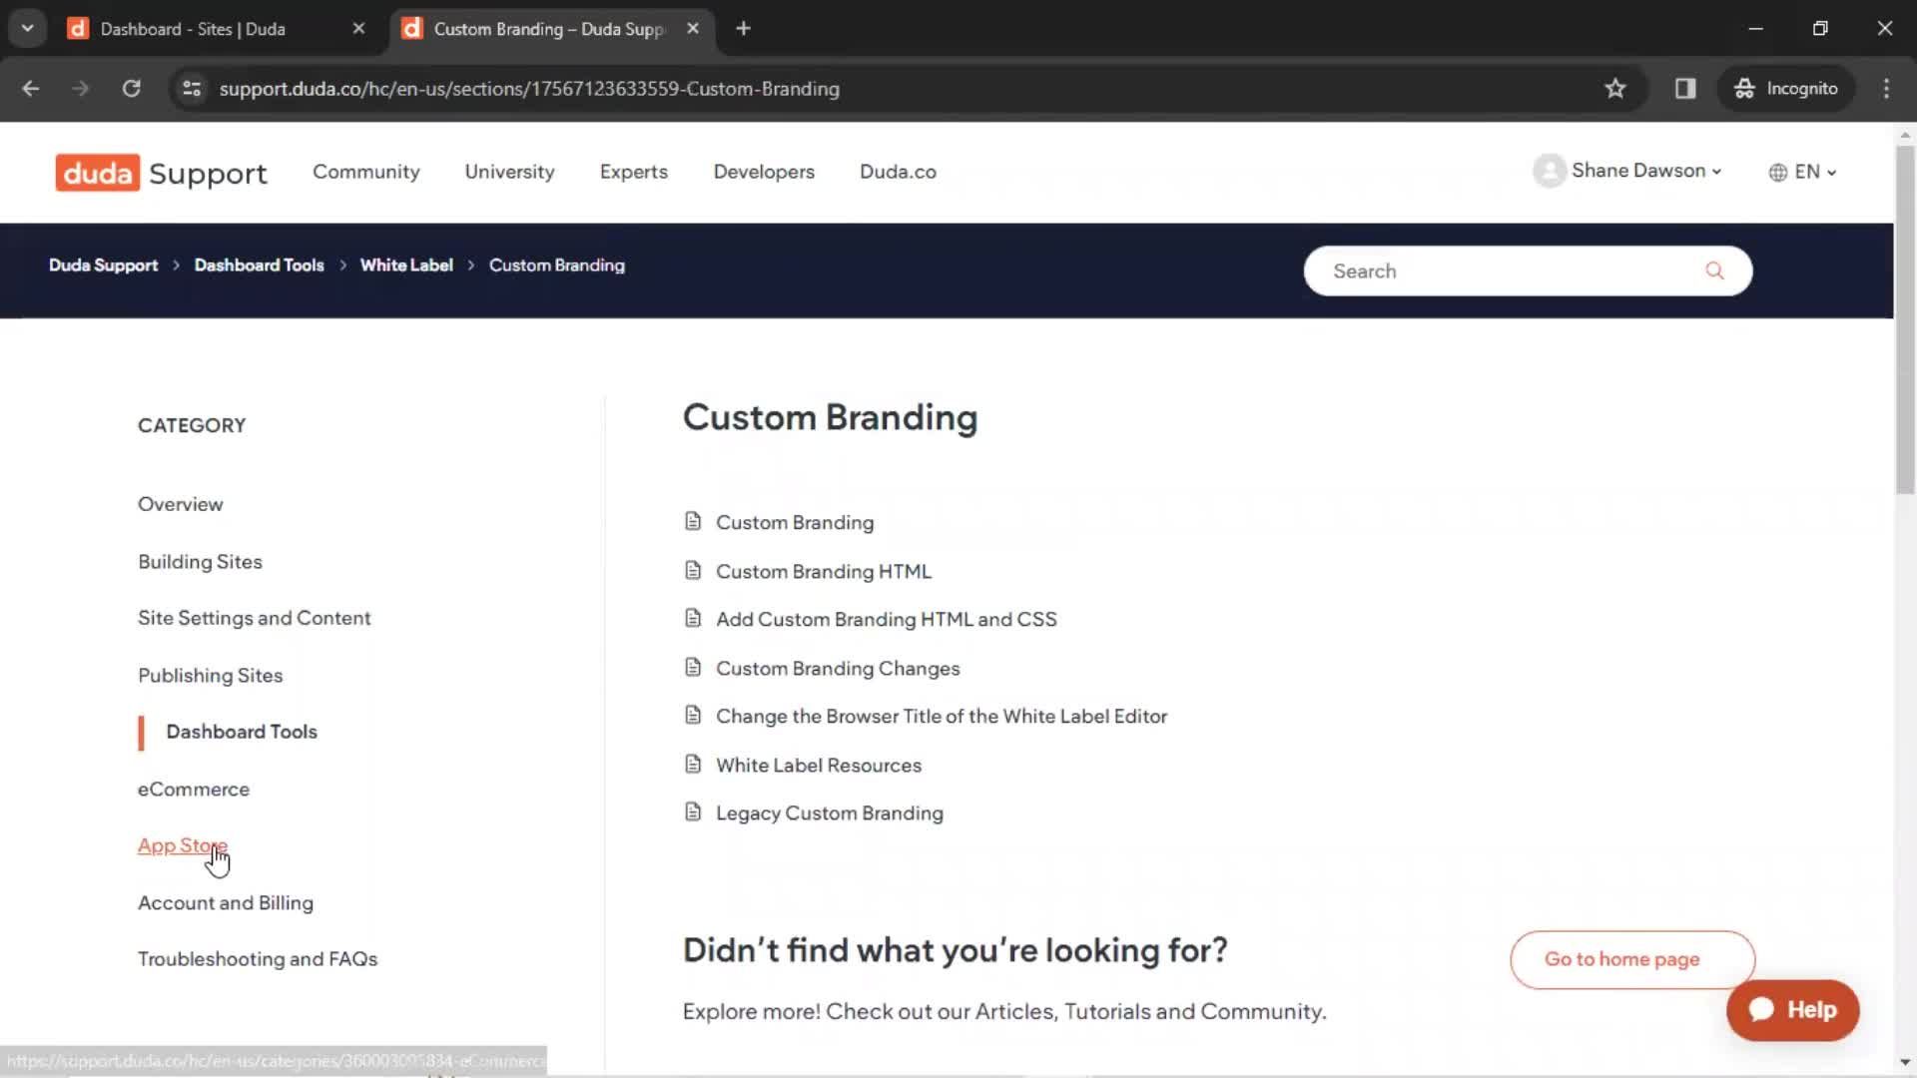Open App Store category

coord(183,845)
